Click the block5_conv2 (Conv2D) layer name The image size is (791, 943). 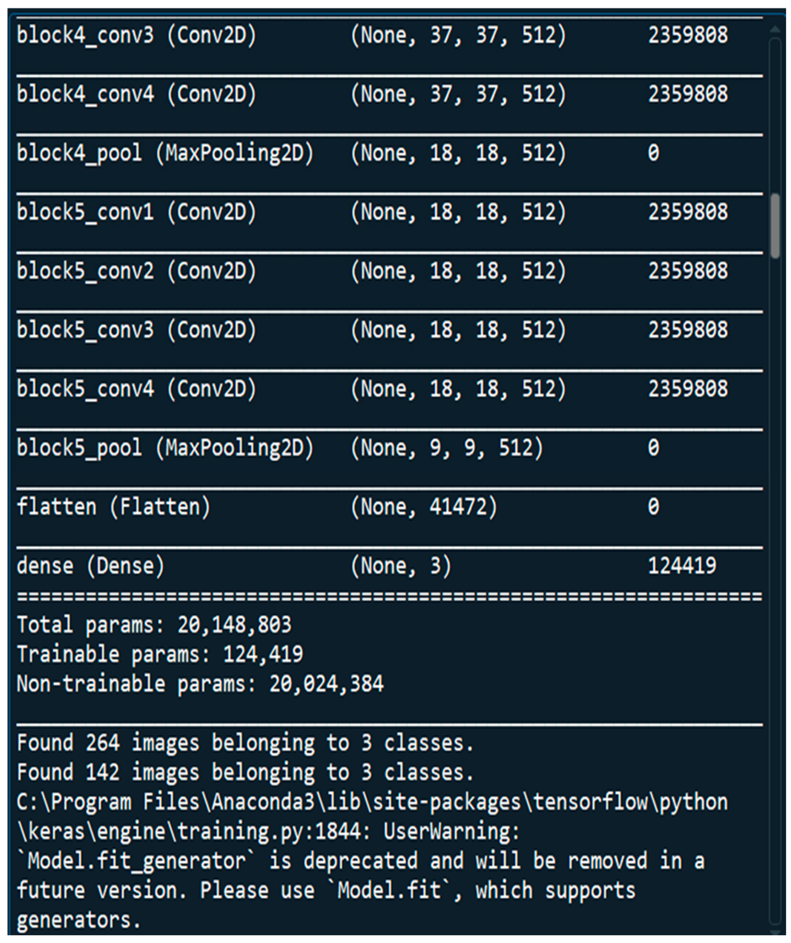[136, 271]
